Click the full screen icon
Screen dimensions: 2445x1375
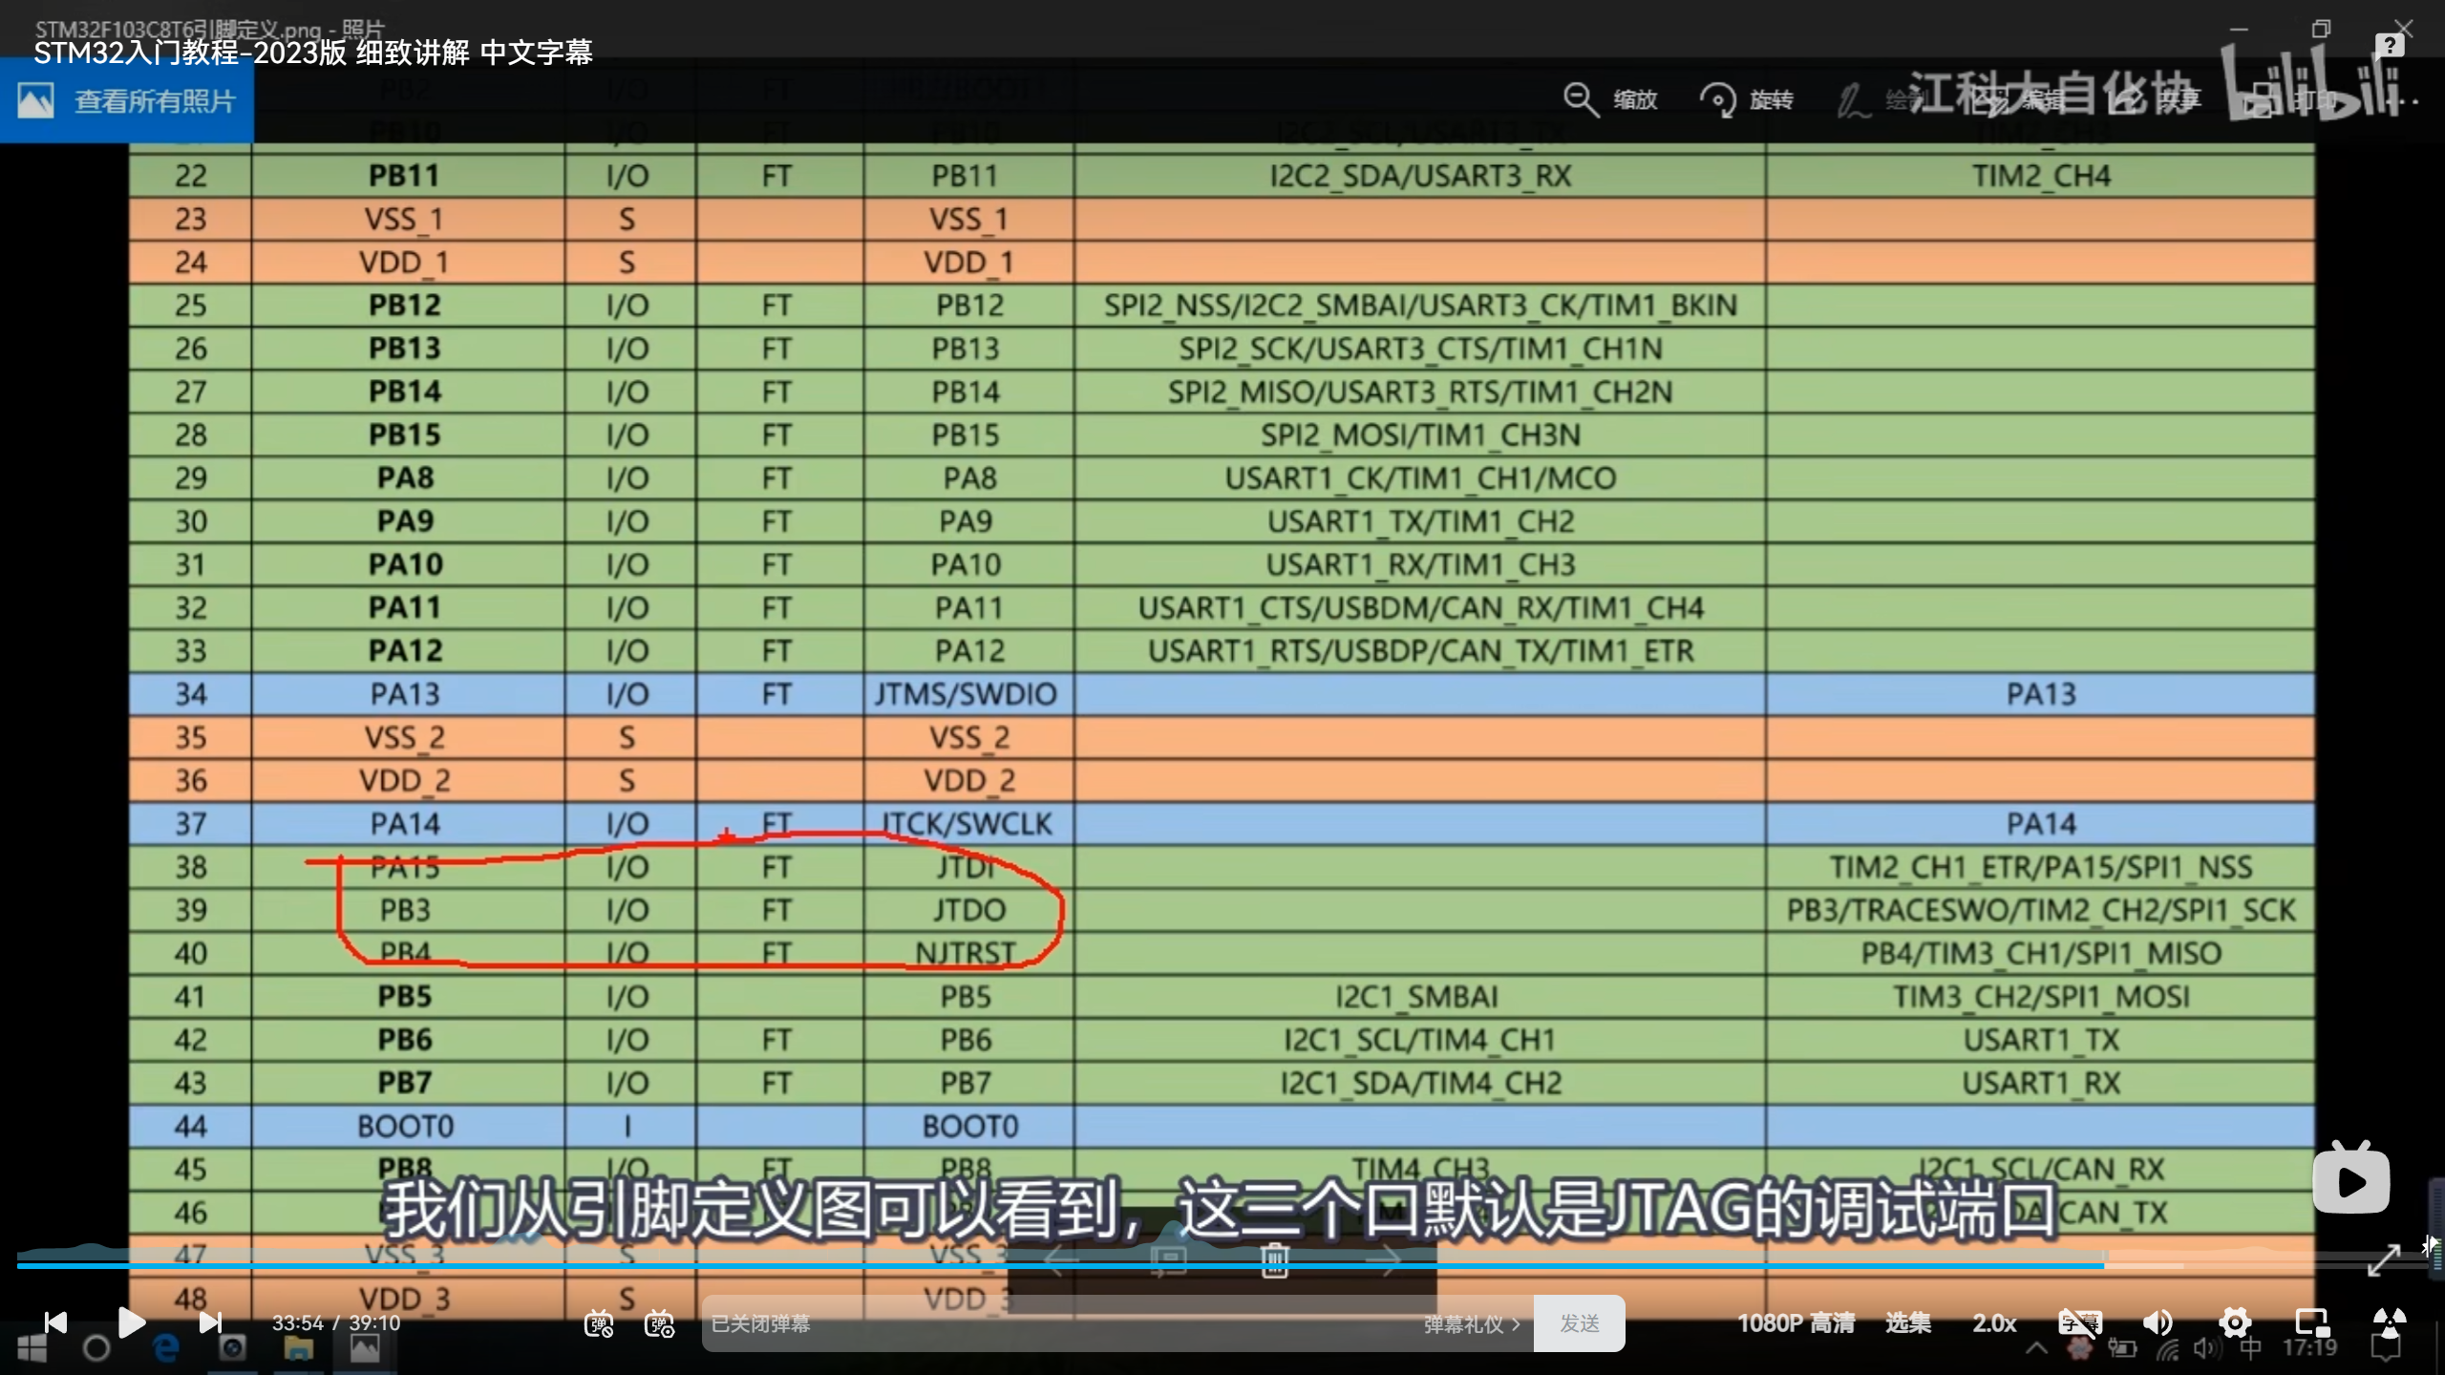pyautogui.click(x=2389, y=1322)
